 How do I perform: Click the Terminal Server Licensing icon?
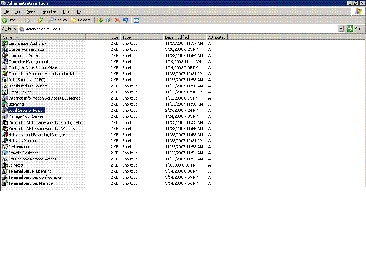click(x=5, y=171)
